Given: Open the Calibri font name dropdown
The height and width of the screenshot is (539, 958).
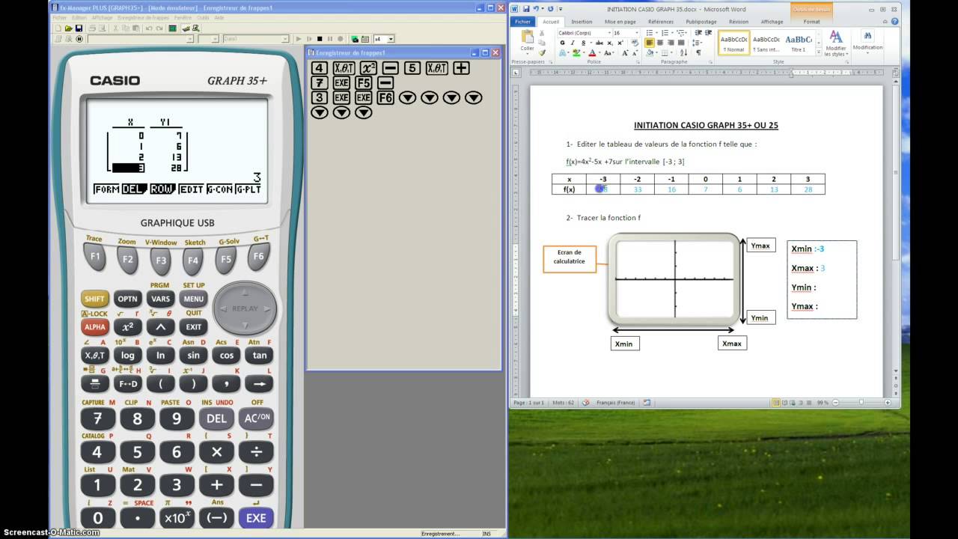Looking at the screenshot, I should coord(609,33).
